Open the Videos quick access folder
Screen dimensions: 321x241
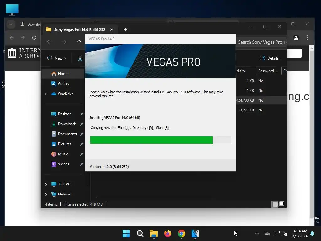(x=63, y=164)
